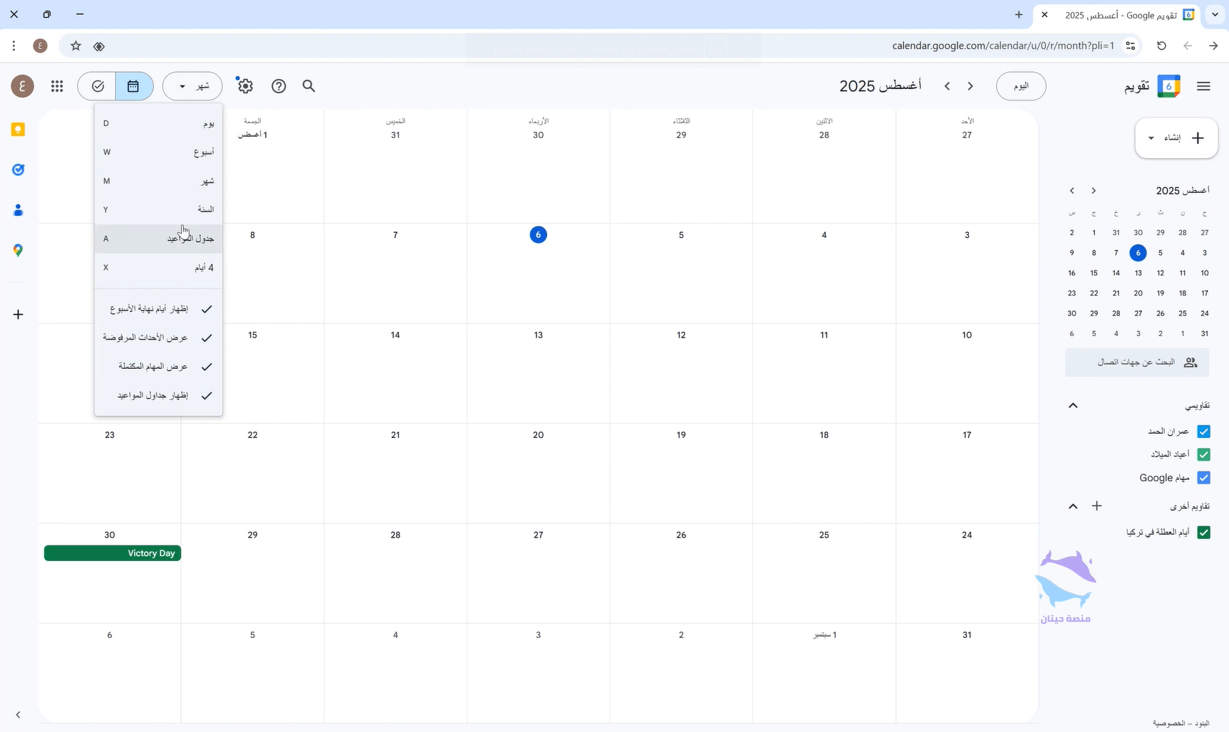Uncheck the أيام العطلة في تركيا checkbox

[x=1203, y=533]
